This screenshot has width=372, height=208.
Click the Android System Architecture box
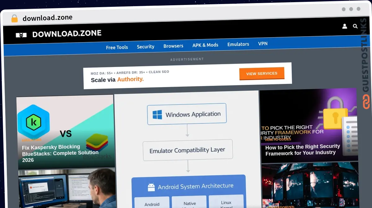(x=189, y=191)
